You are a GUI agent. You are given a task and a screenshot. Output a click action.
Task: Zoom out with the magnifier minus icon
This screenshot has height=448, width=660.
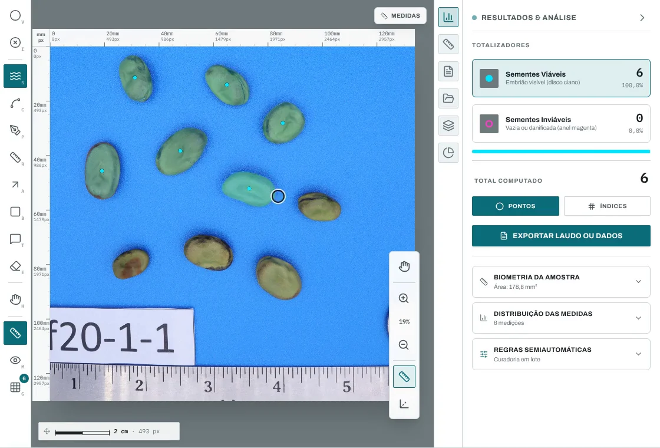pos(404,345)
